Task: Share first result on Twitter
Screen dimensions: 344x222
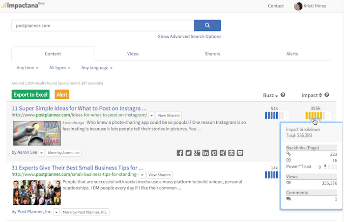Action: point(188,153)
